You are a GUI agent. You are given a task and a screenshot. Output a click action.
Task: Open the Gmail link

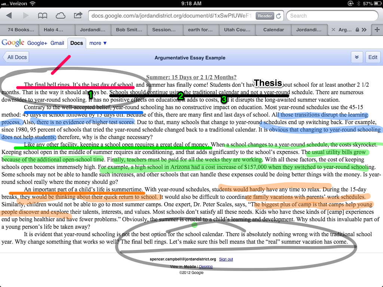click(57, 43)
